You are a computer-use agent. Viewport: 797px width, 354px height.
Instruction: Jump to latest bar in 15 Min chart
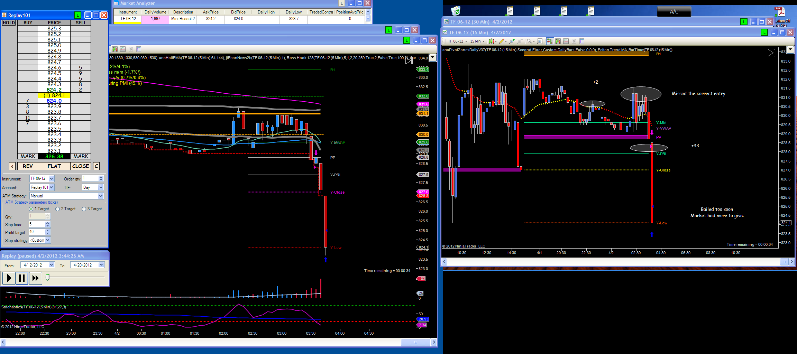[771, 53]
